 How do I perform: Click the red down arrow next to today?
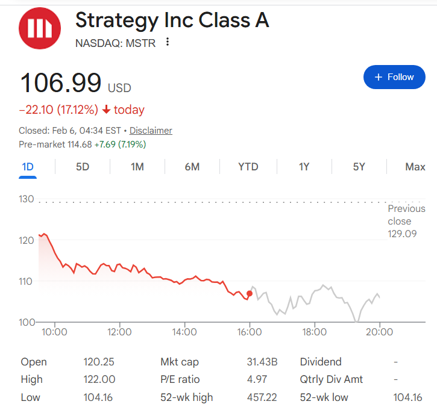(x=106, y=110)
